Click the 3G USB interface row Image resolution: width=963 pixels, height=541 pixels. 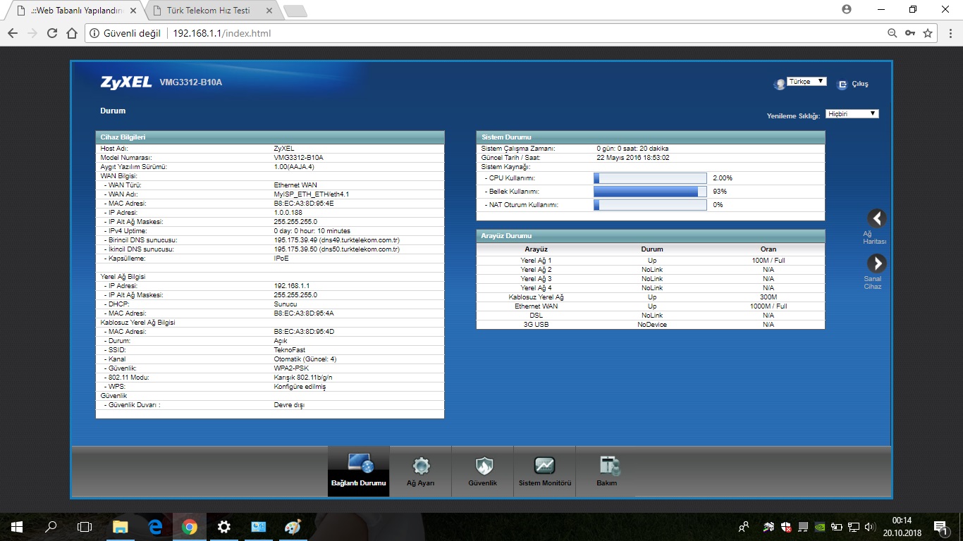651,325
